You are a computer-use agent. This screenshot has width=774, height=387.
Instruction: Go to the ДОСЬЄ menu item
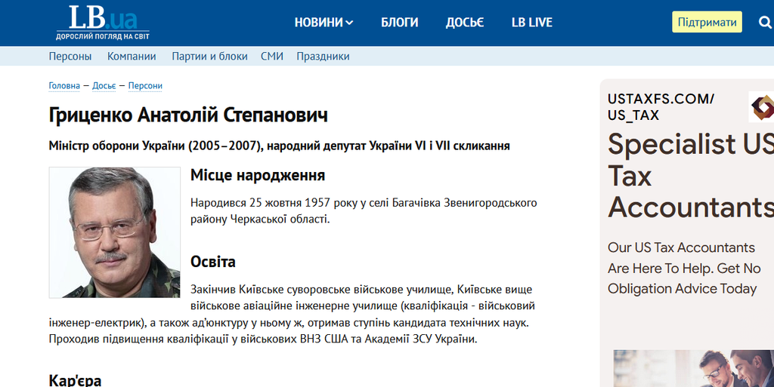pyautogui.click(x=465, y=22)
